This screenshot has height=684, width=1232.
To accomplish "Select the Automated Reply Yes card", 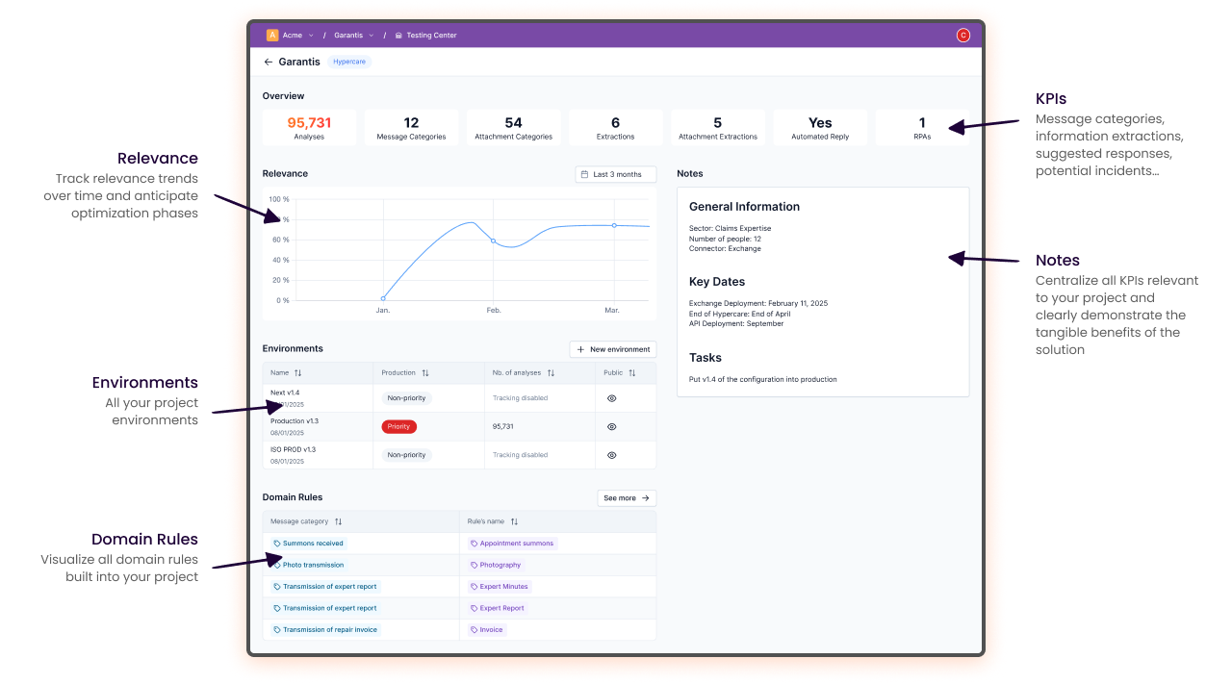I will click(x=820, y=128).
